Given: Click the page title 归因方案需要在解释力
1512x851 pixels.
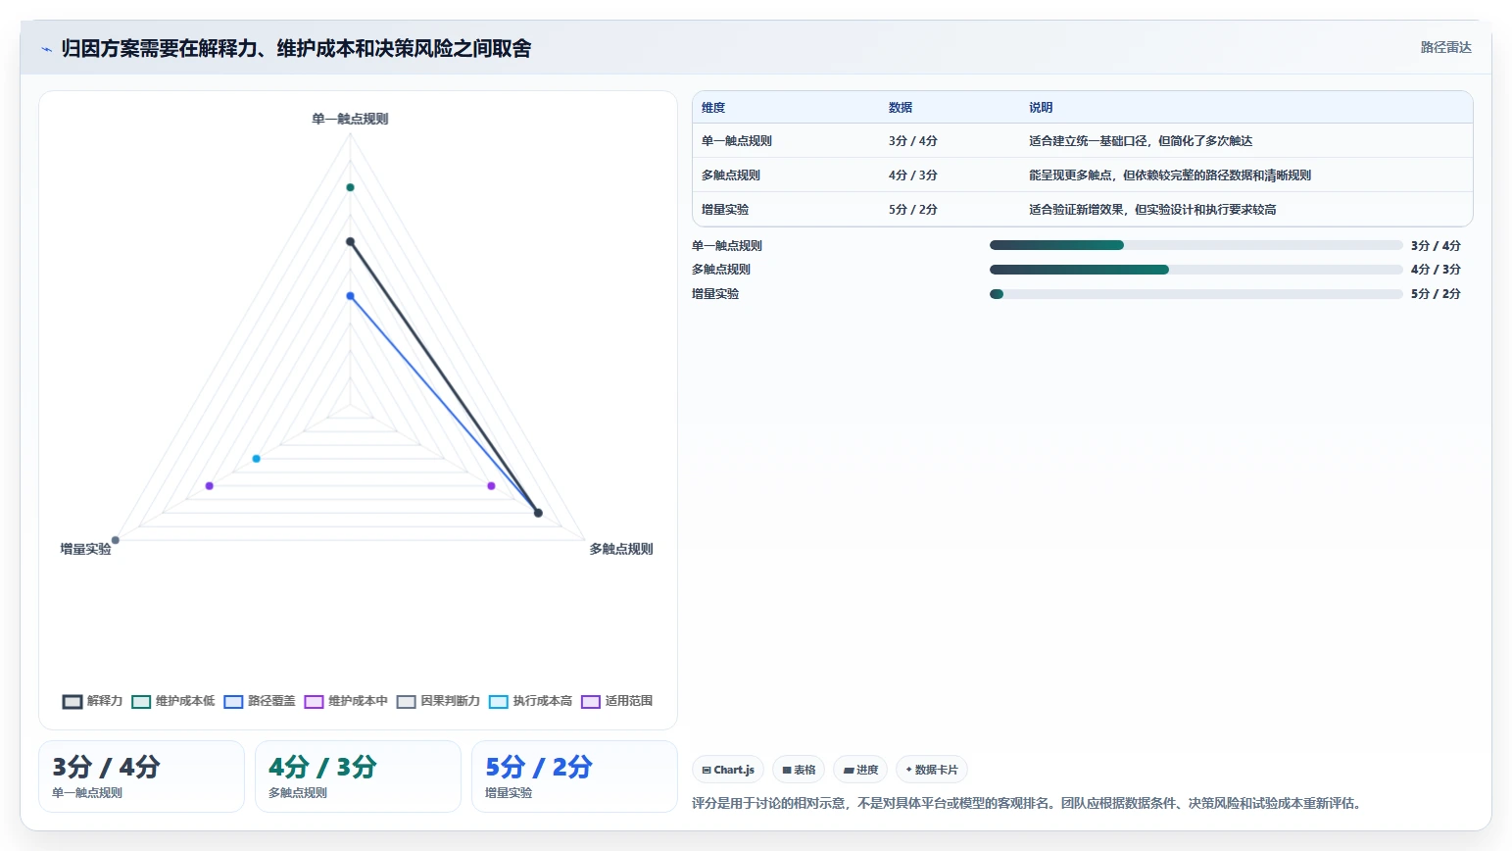Looking at the screenshot, I should [x=296, y=49].
